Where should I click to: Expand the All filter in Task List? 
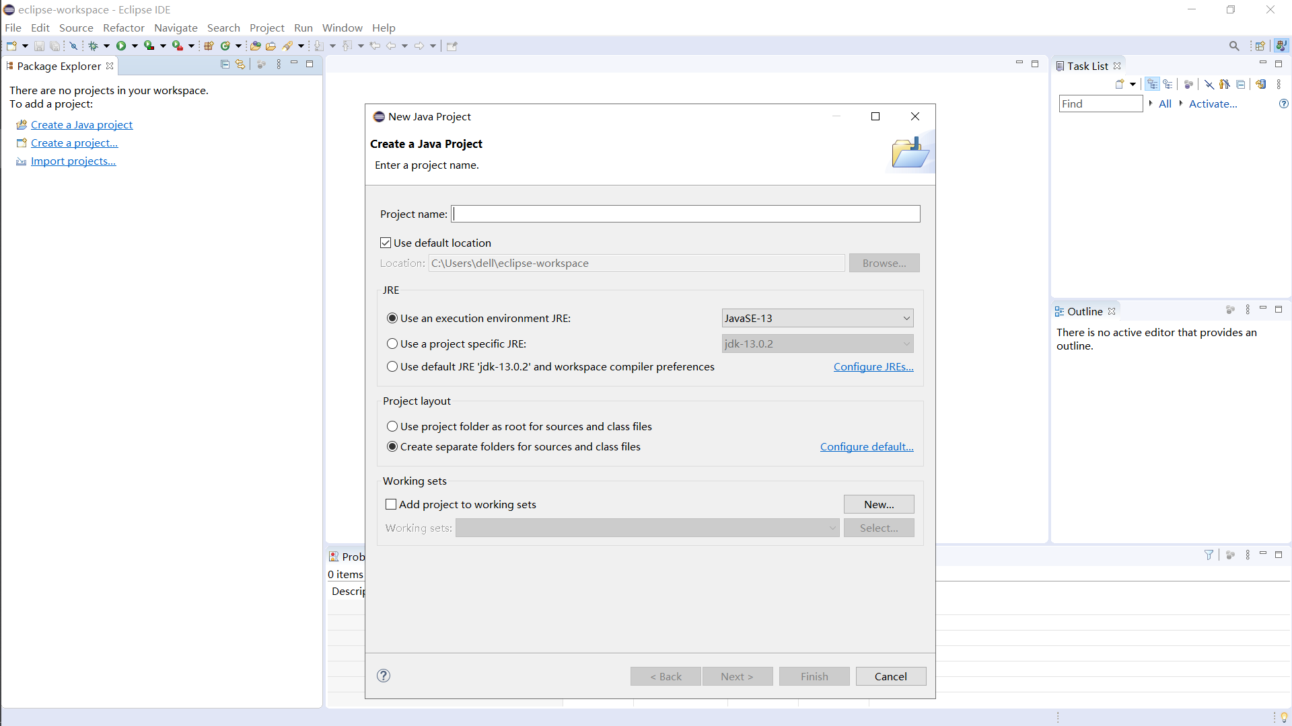click(x=1164, y=104)
